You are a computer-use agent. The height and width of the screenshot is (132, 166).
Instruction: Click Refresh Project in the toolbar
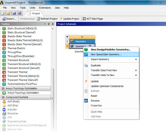pyautogui.click(x=47, y=19)
